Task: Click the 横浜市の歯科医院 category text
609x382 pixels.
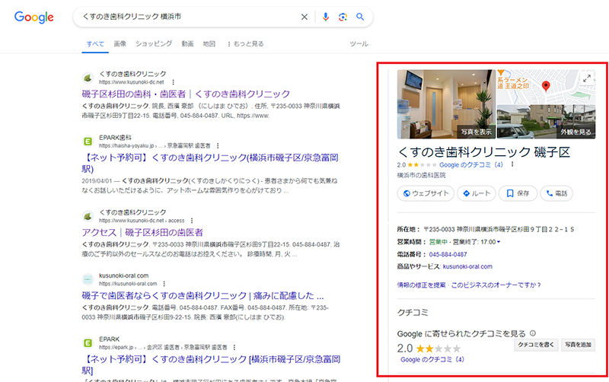Action: click(422, 175)
